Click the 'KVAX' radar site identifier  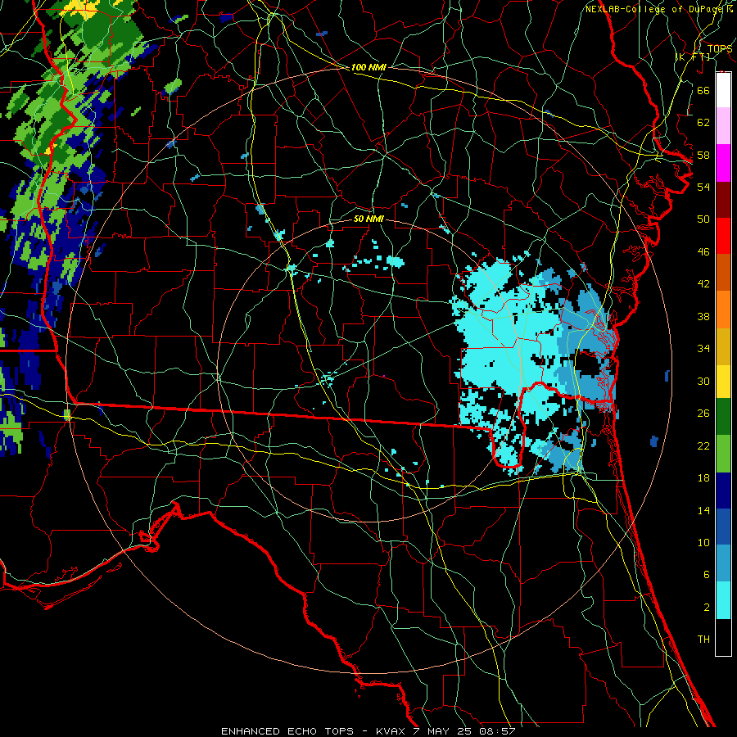(x=391, y=731)
